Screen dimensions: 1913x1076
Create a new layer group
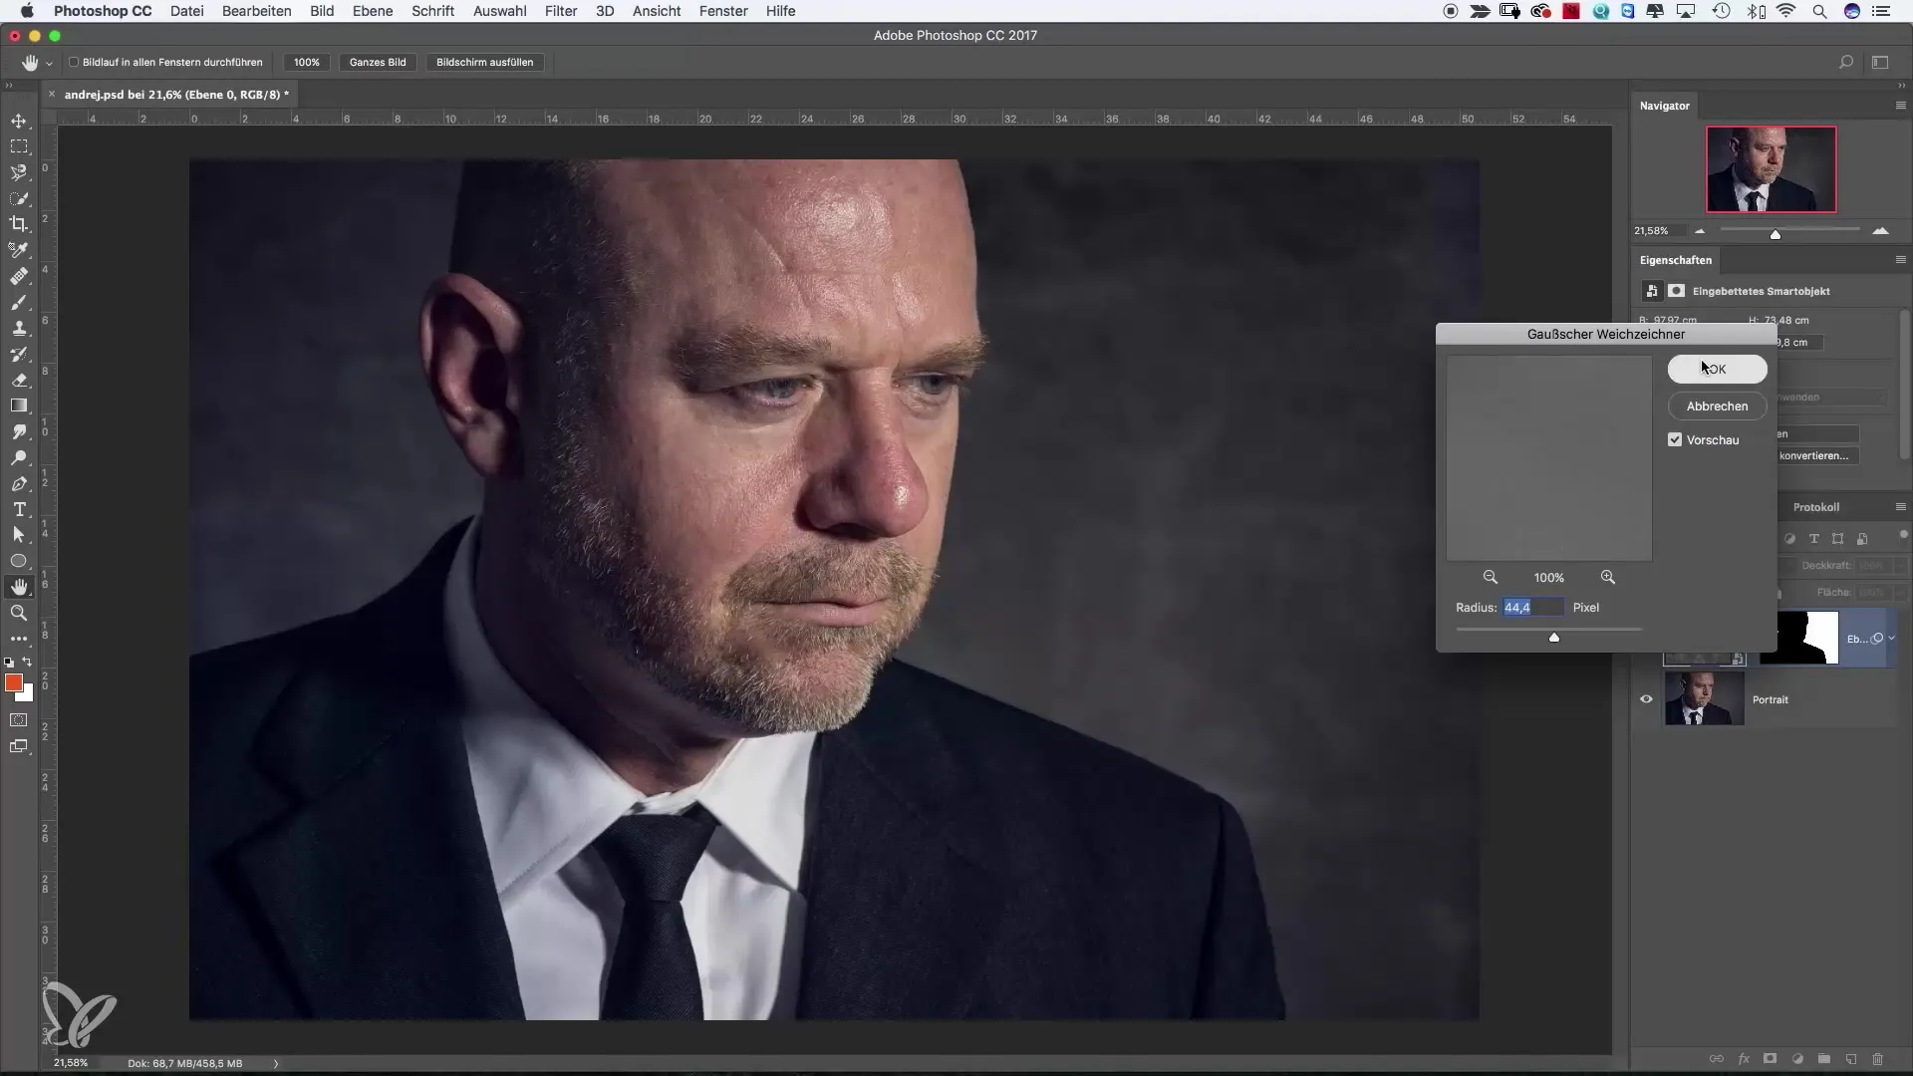click(1823, 1059)
